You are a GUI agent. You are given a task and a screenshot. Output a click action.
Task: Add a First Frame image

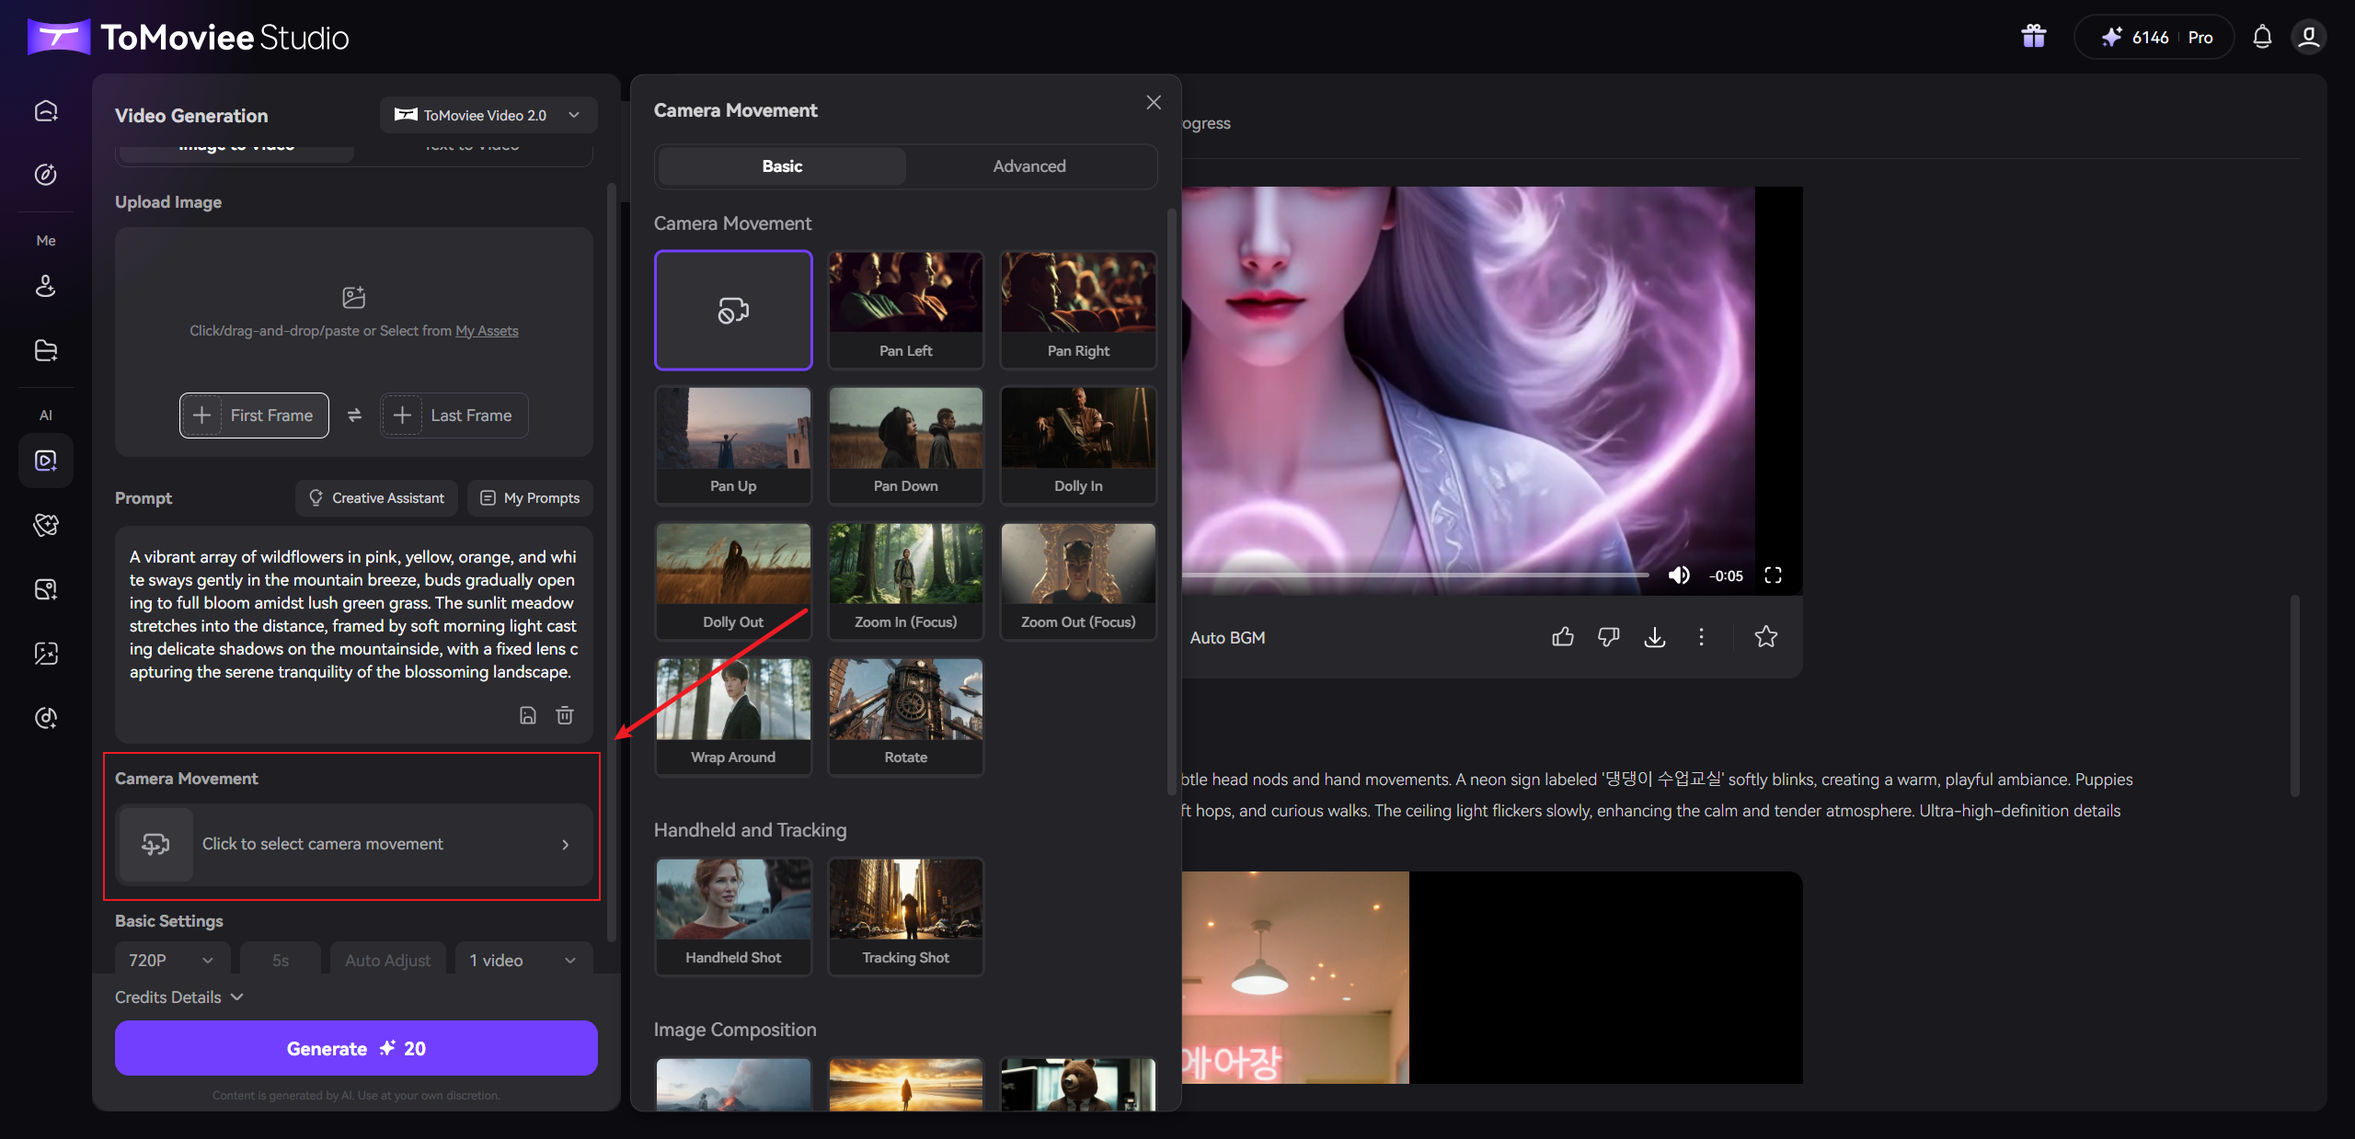click(x=254, y=416)
